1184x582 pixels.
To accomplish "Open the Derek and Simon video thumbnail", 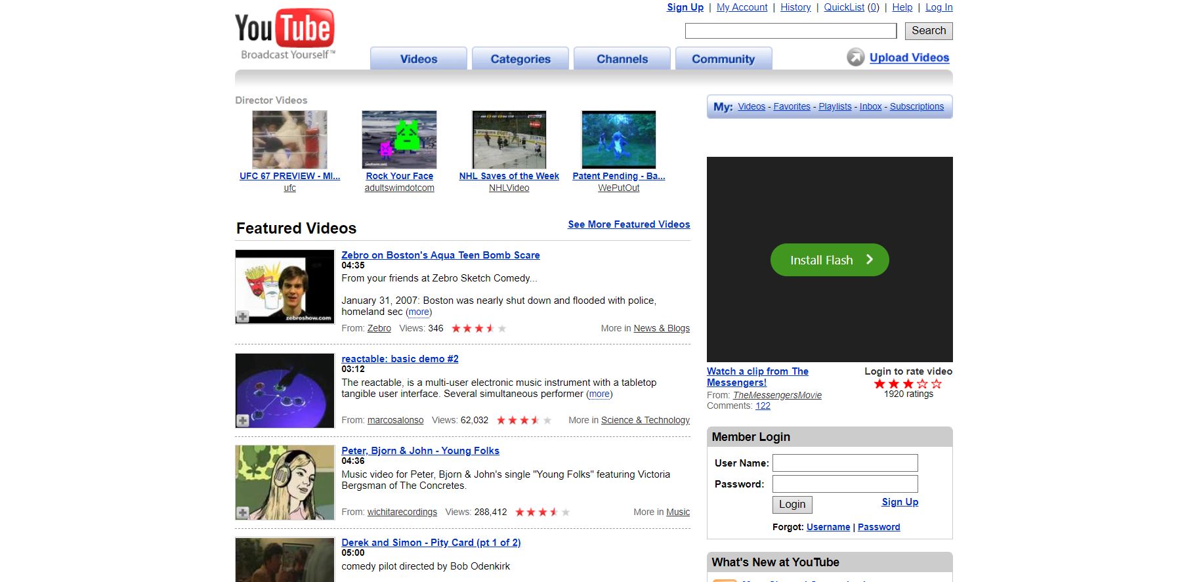I will 285,560.
